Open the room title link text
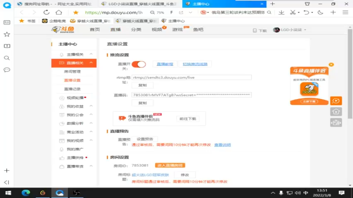Screen dimensions: 353x198 [150, 175]
